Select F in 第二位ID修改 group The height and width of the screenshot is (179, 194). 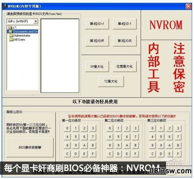[135, 154]
